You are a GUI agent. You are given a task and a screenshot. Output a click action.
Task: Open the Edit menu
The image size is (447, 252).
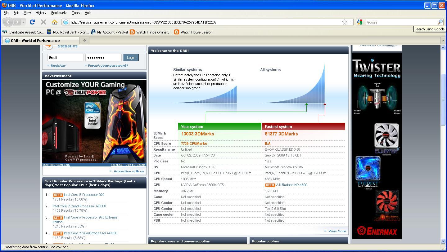pyautogui.click(x=16, y=13)
